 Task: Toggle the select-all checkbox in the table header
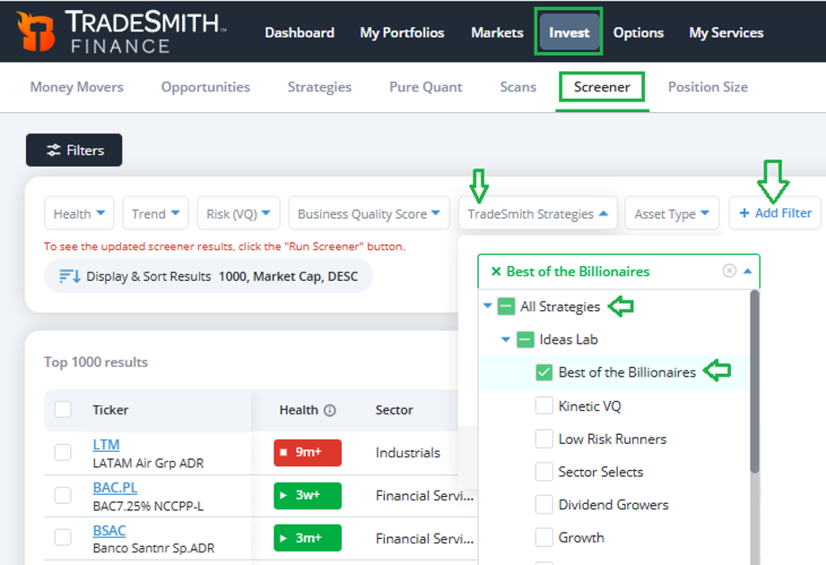point(63,409)
